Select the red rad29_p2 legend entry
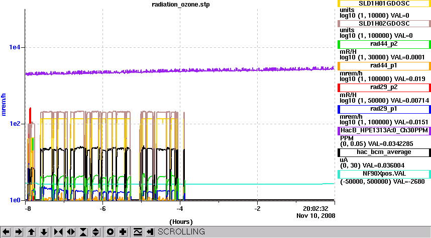This screenshot has width=431, height=238. [x=384, y=88]
